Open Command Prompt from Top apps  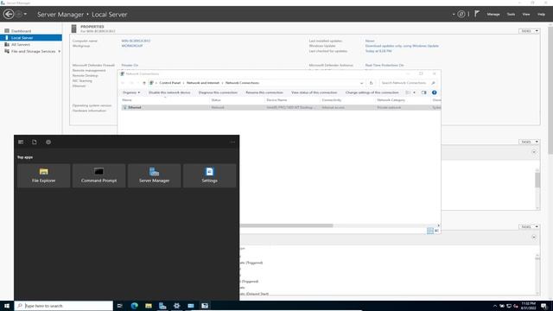coord(99,175)
